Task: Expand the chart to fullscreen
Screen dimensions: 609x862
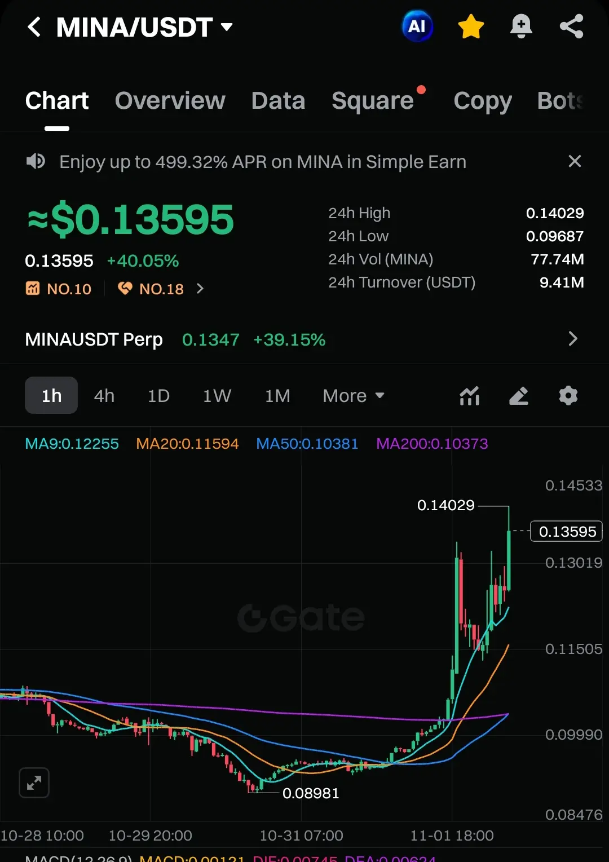Action: coord(34,783)
